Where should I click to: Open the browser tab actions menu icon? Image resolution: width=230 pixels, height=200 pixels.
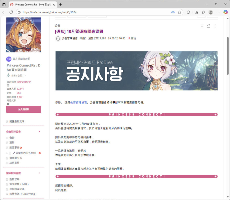(4, 4)
